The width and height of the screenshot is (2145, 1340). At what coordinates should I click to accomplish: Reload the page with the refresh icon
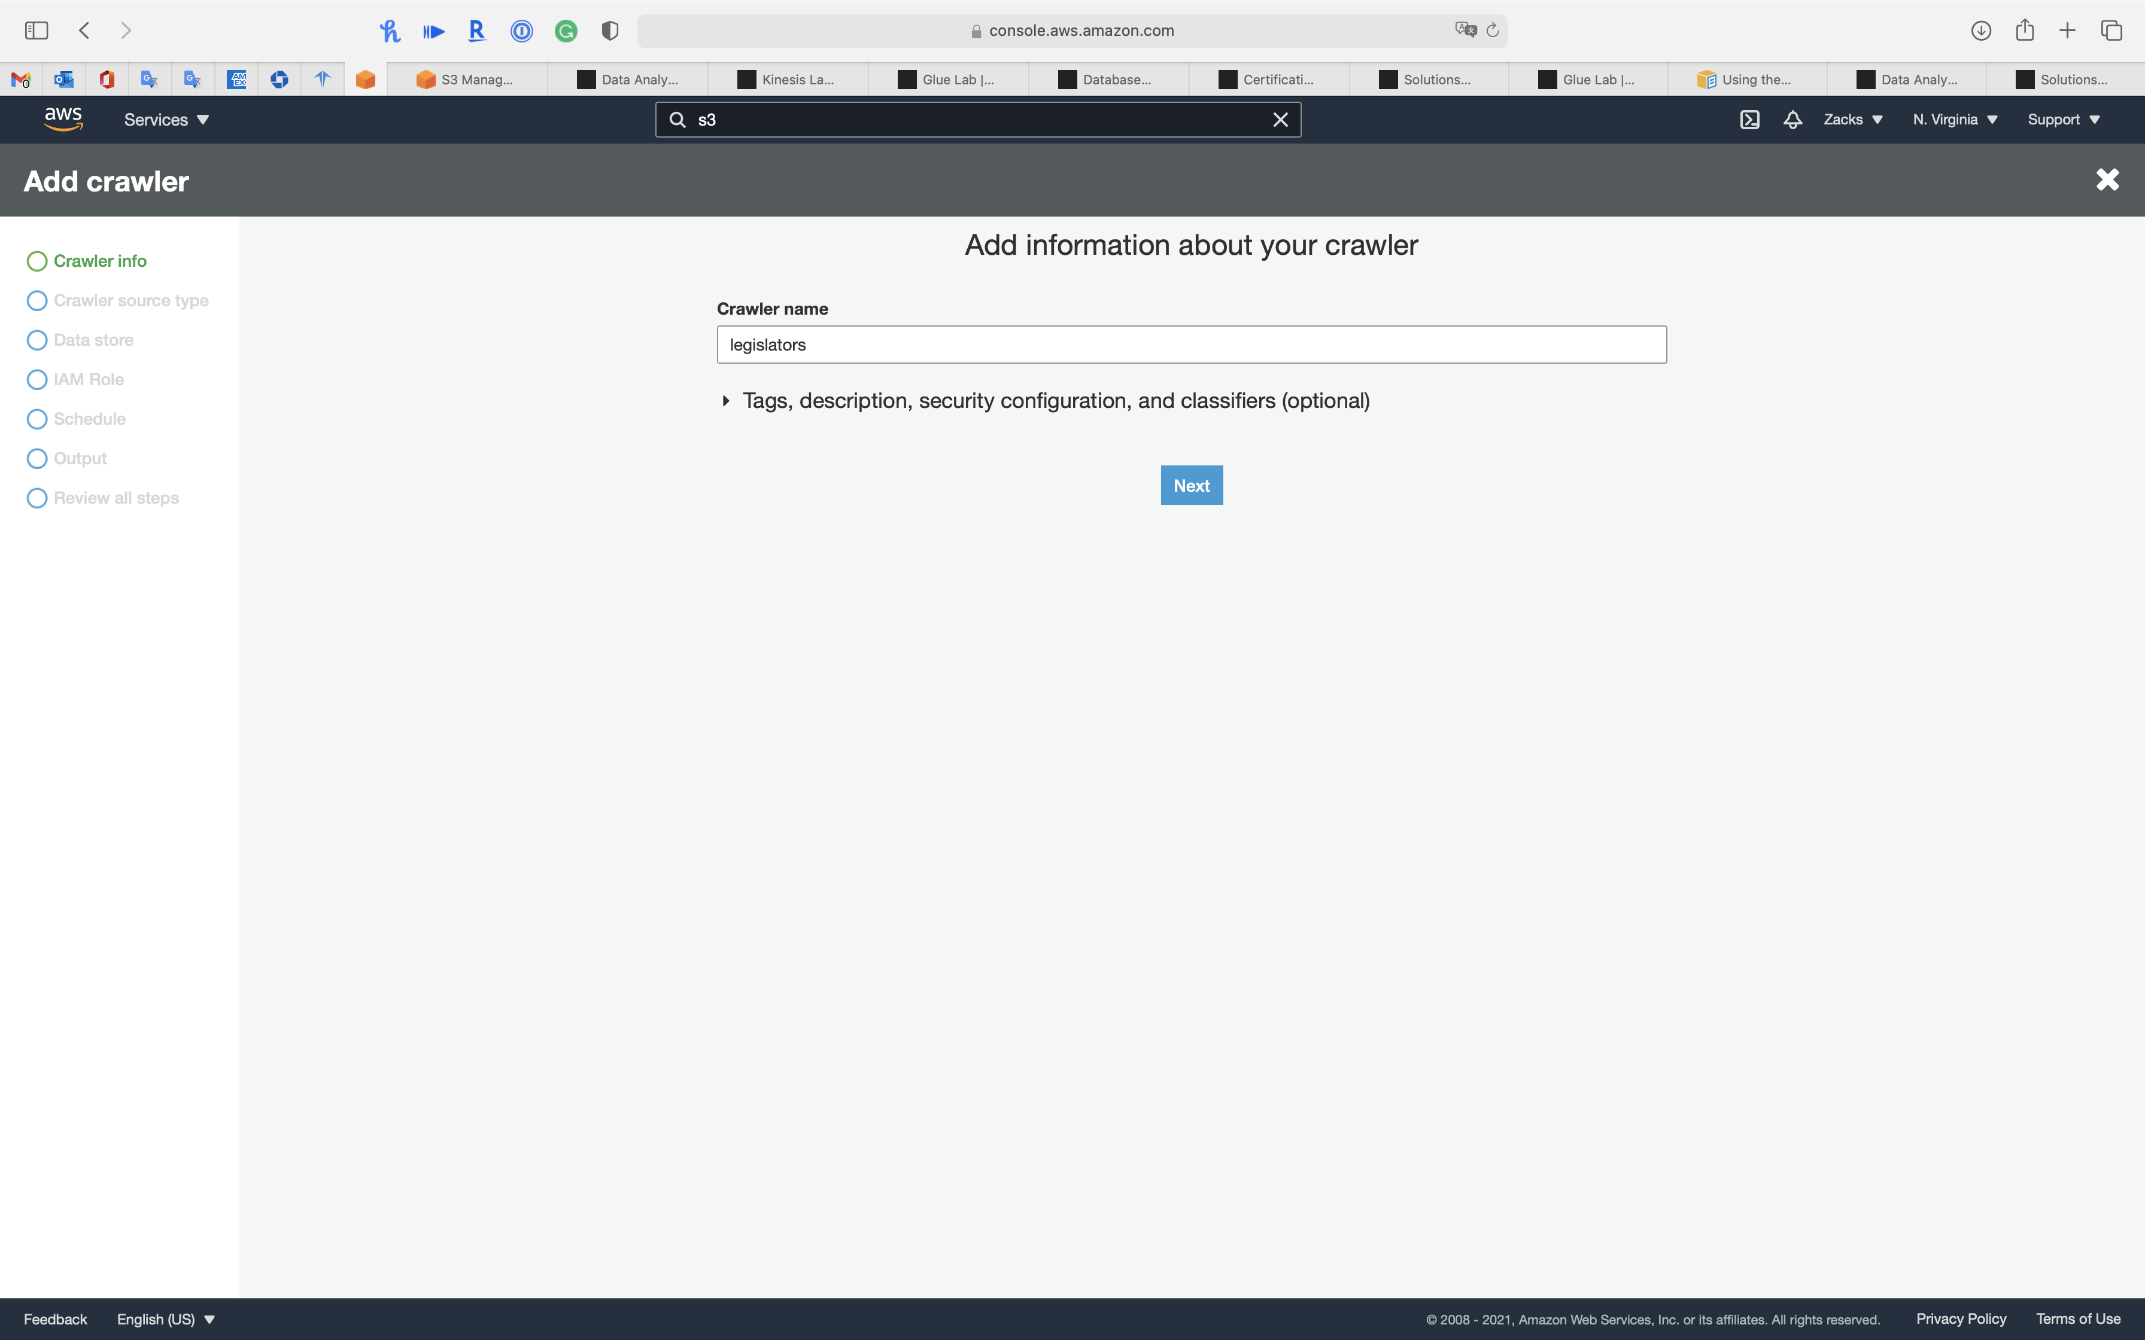click(x=1493, y=31)
